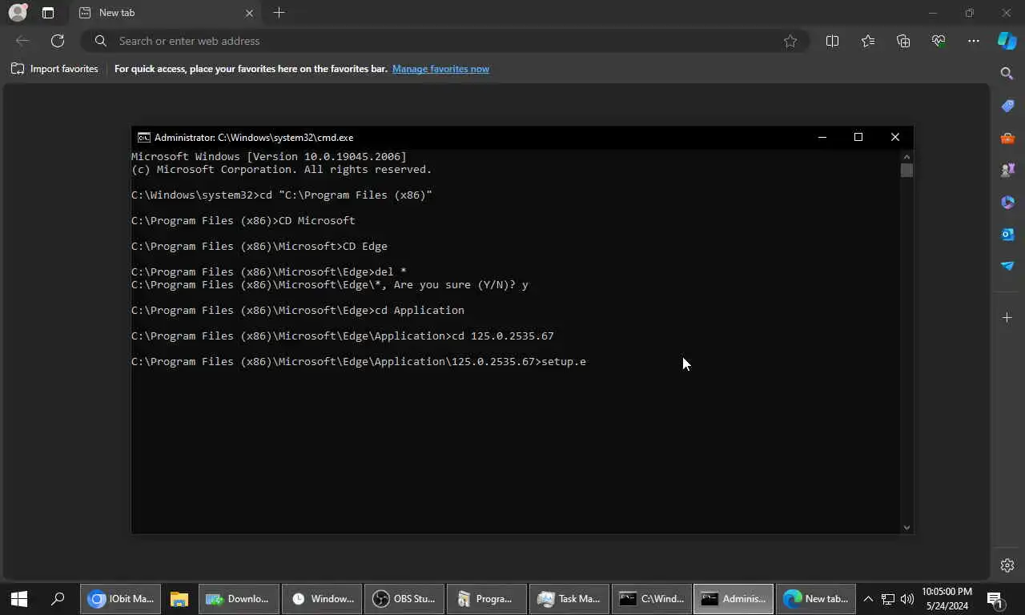Open the Edge profile avatar

click(x=17, y=13)
